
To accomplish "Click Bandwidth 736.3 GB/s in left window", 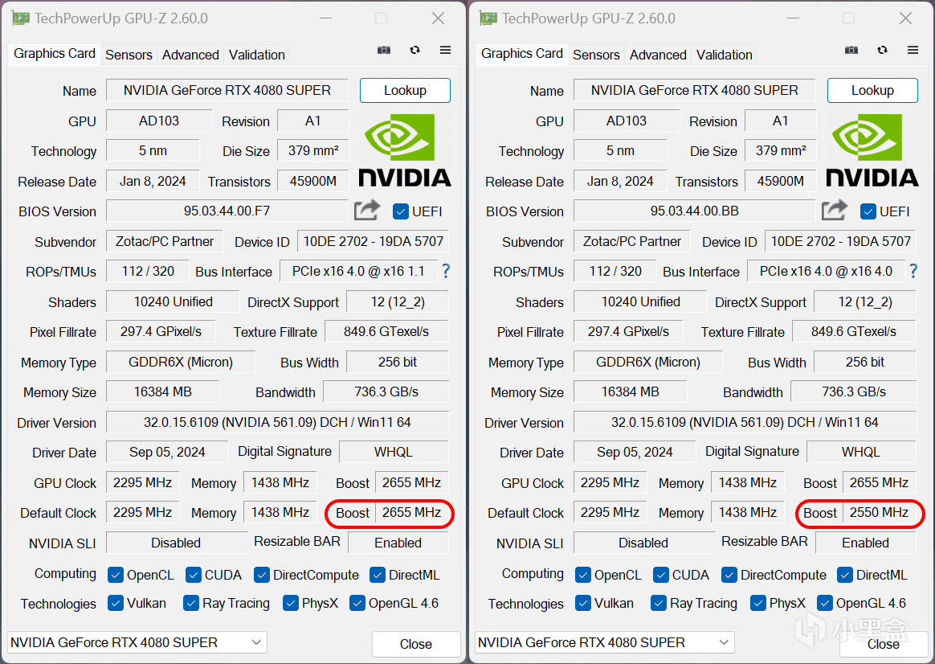I will (x=386, y=392).
